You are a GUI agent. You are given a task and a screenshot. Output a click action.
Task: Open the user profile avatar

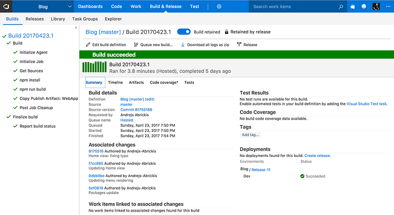click(x=376, y=6)
